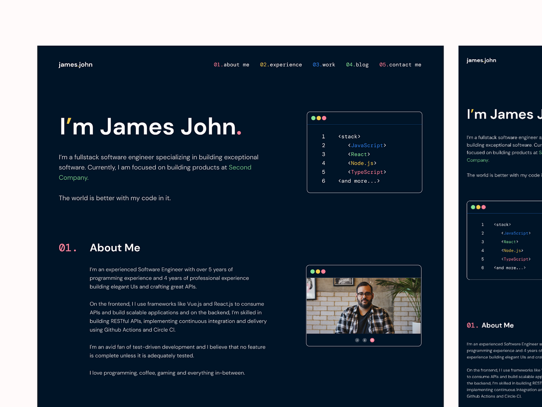This screenshot has height=407, width=542.
Task: Select the JavaScript line in the code snippet
Action: (367, 145)
